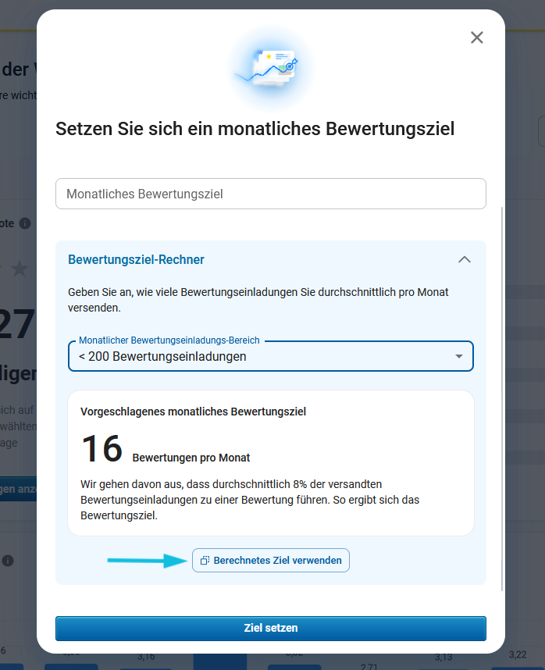The width and height of the screenshot is (545, 670).
Task: Click the dialog title 'Setzen Sie sich ein monatliches Bewertungsziel'
Action: click(255, 129)
